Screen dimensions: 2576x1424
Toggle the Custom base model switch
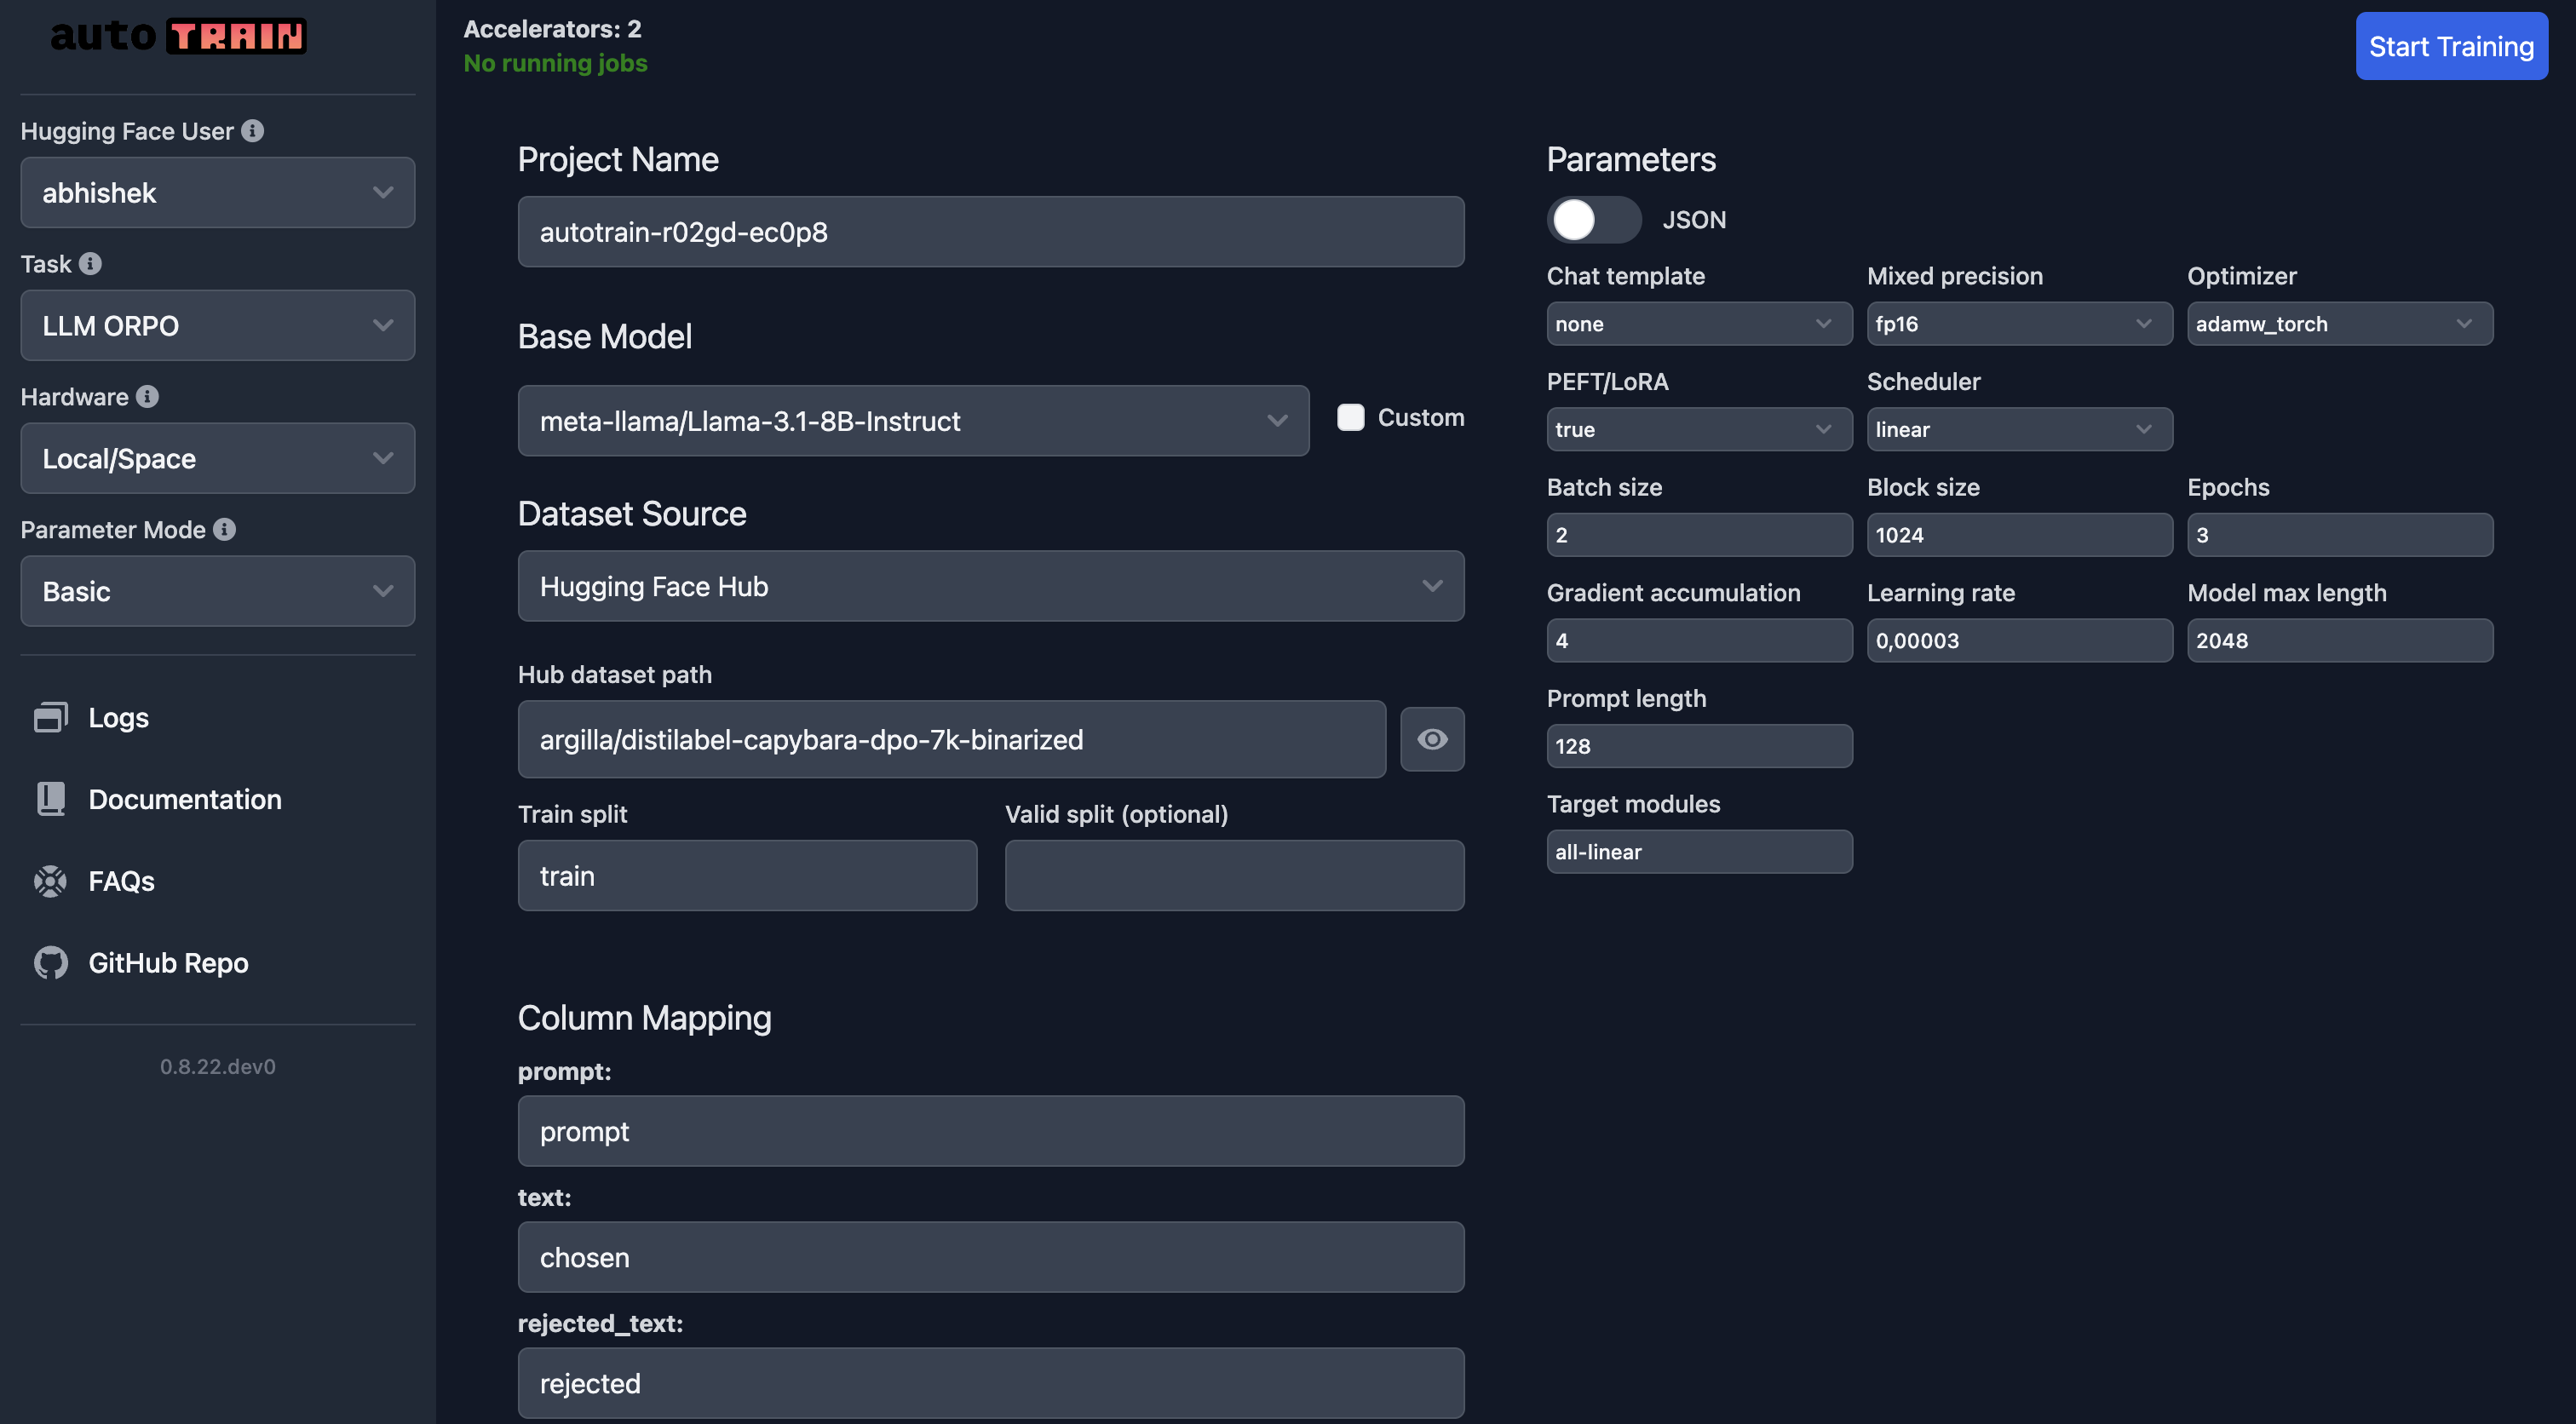coord(1348,417)
